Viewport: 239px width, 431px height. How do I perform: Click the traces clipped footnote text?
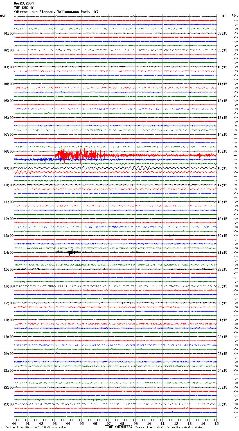170,427
